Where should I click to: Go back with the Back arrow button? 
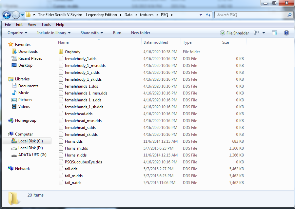click(7, 15)
